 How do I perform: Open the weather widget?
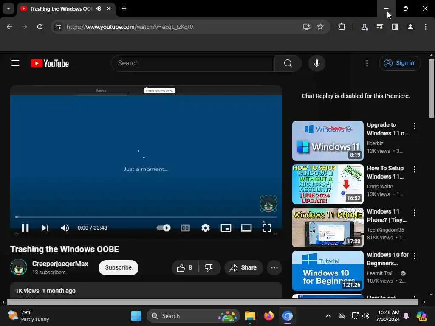pos(28,316)
